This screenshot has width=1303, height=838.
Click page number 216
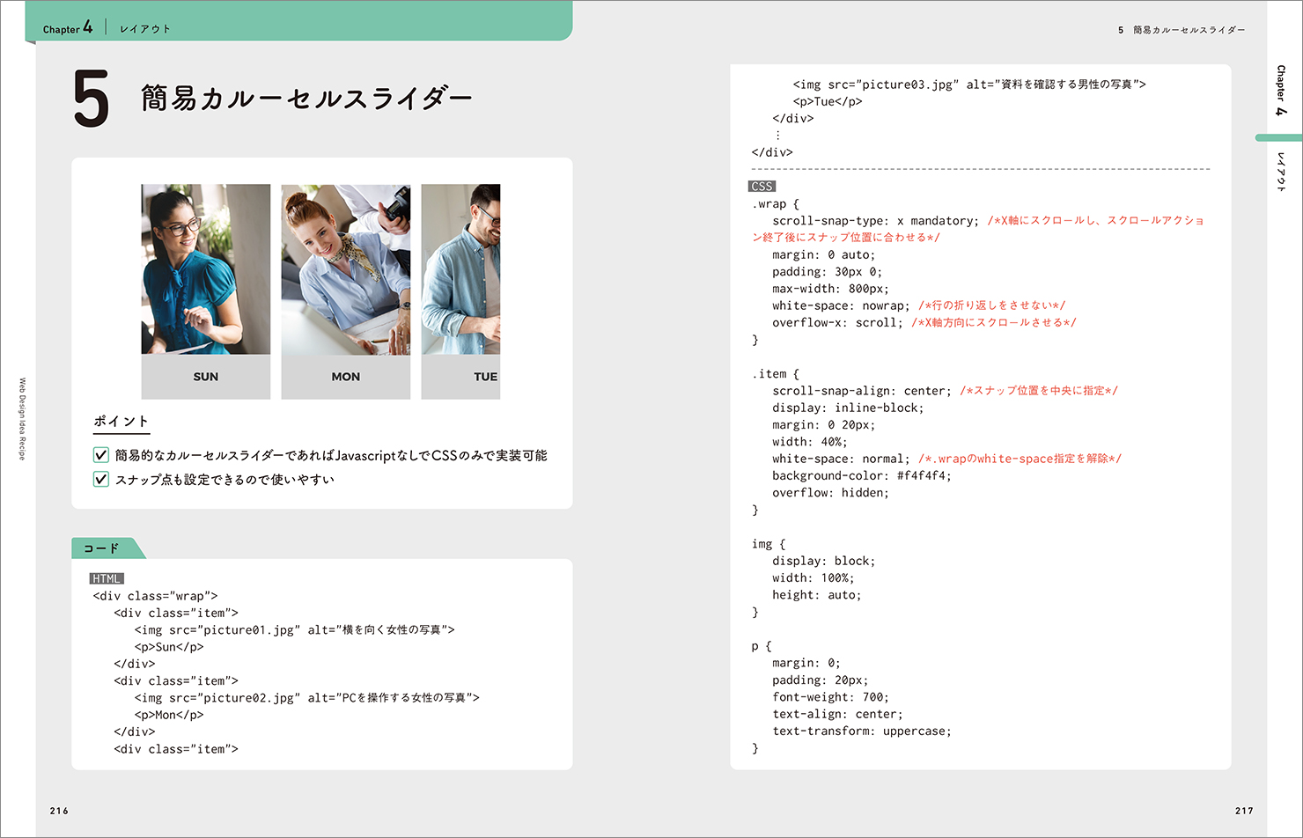click(x=59, y=811)
